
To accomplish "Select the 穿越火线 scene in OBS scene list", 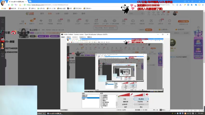I will pyautogui.click(x=85, y=95).
